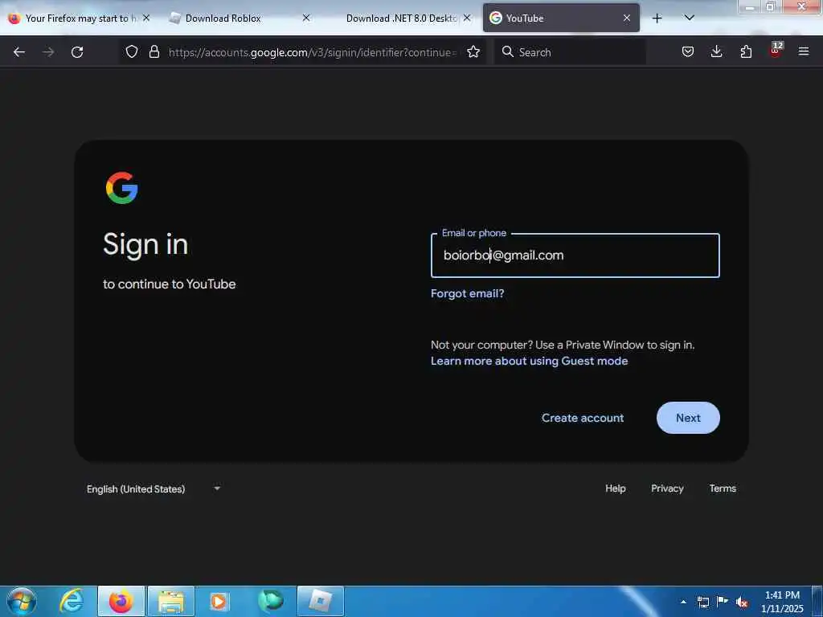The width and height of the screenshot is (823, 617).
Task: Bookmark this page with the star
Action: point(473,51)
